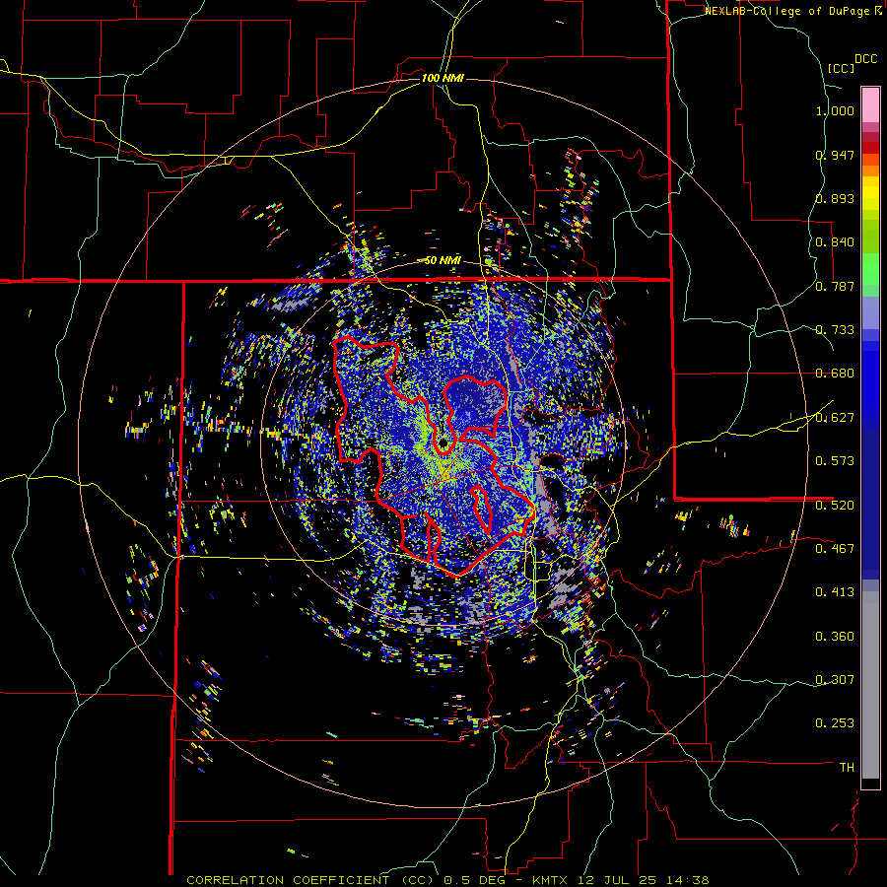Select the 0.840 legend value

pyautogui.click(x=835, y=242)
